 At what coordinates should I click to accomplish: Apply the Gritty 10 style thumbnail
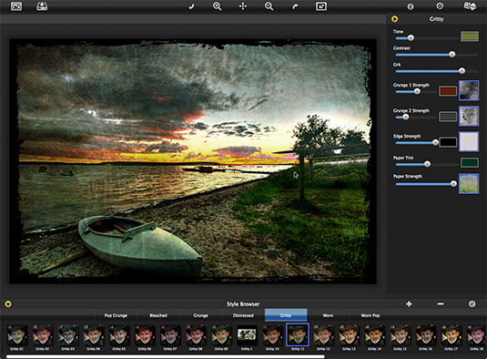click(x=272, y=335)
